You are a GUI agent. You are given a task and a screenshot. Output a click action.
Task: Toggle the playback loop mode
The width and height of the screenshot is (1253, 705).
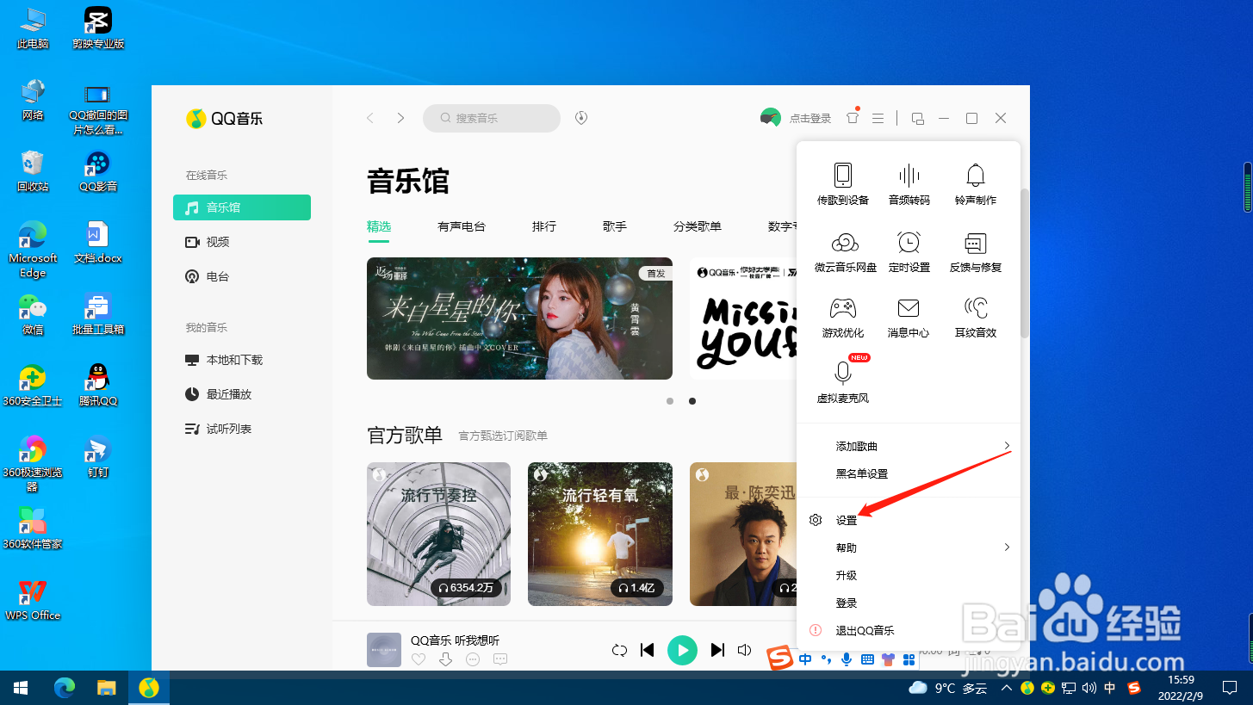point(619,650)
